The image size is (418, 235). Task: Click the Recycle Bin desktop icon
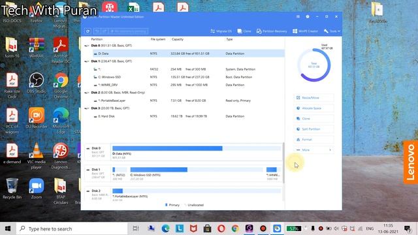pyautogui.click(x=12, y=189)
